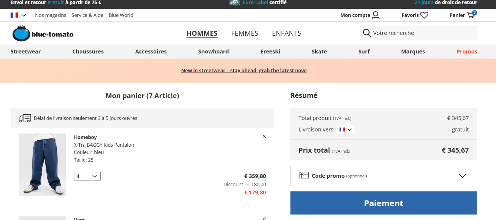Open the account user icon
Image resolution: width=496 pixels, height=220 pixels.
[x=376, y=15]
